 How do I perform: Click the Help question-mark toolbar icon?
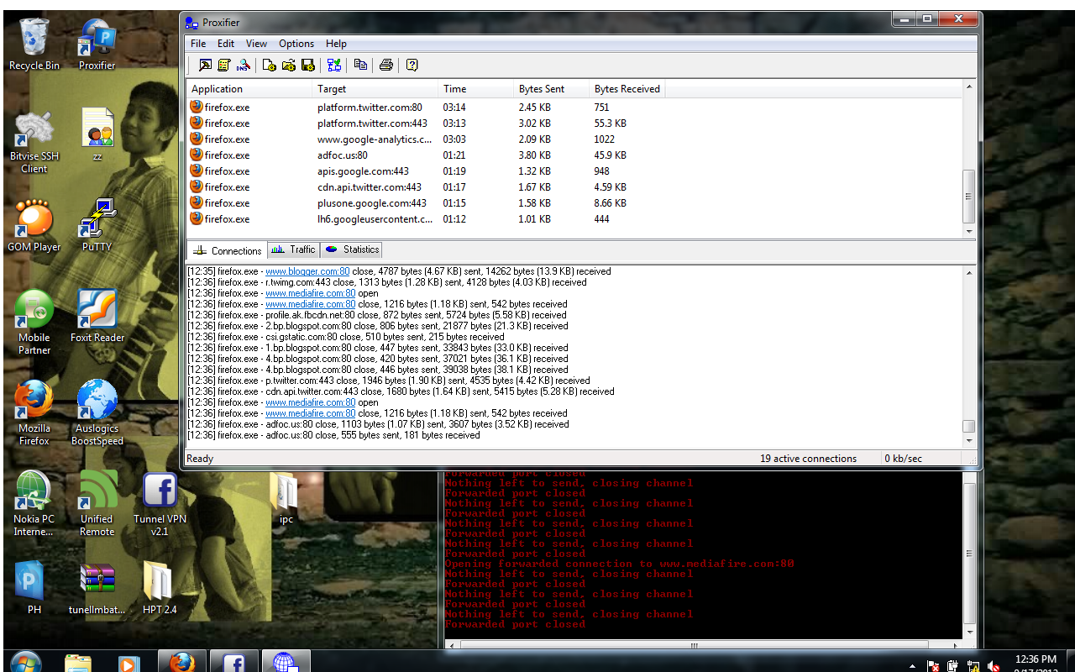[412, 65]
